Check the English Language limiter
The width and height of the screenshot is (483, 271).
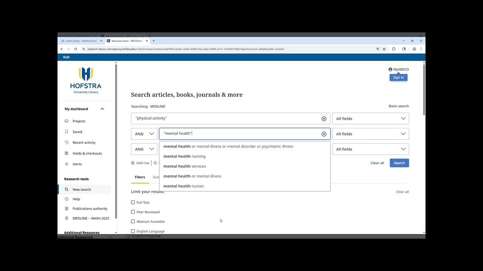(133, 231)
